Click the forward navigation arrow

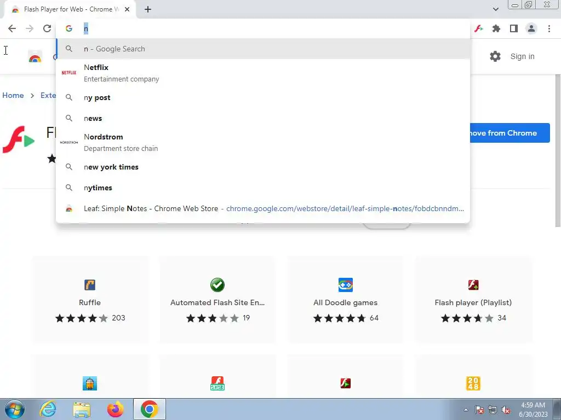coord(30,28)
